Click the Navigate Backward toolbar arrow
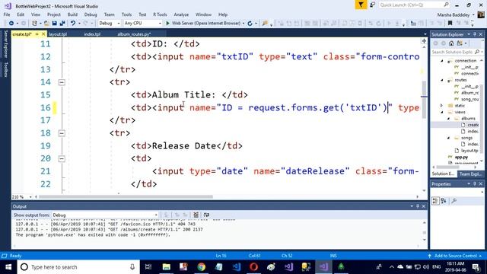Image resolution: width=487 pixels, height=274 pixels. coord(11,24)
